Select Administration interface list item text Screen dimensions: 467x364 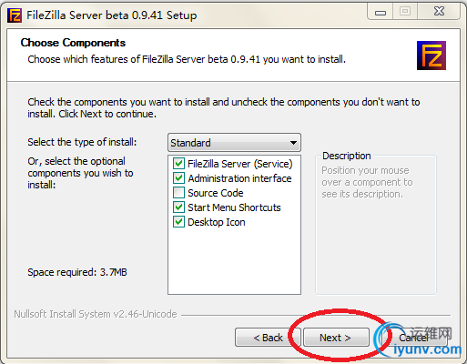pos(239,178)
